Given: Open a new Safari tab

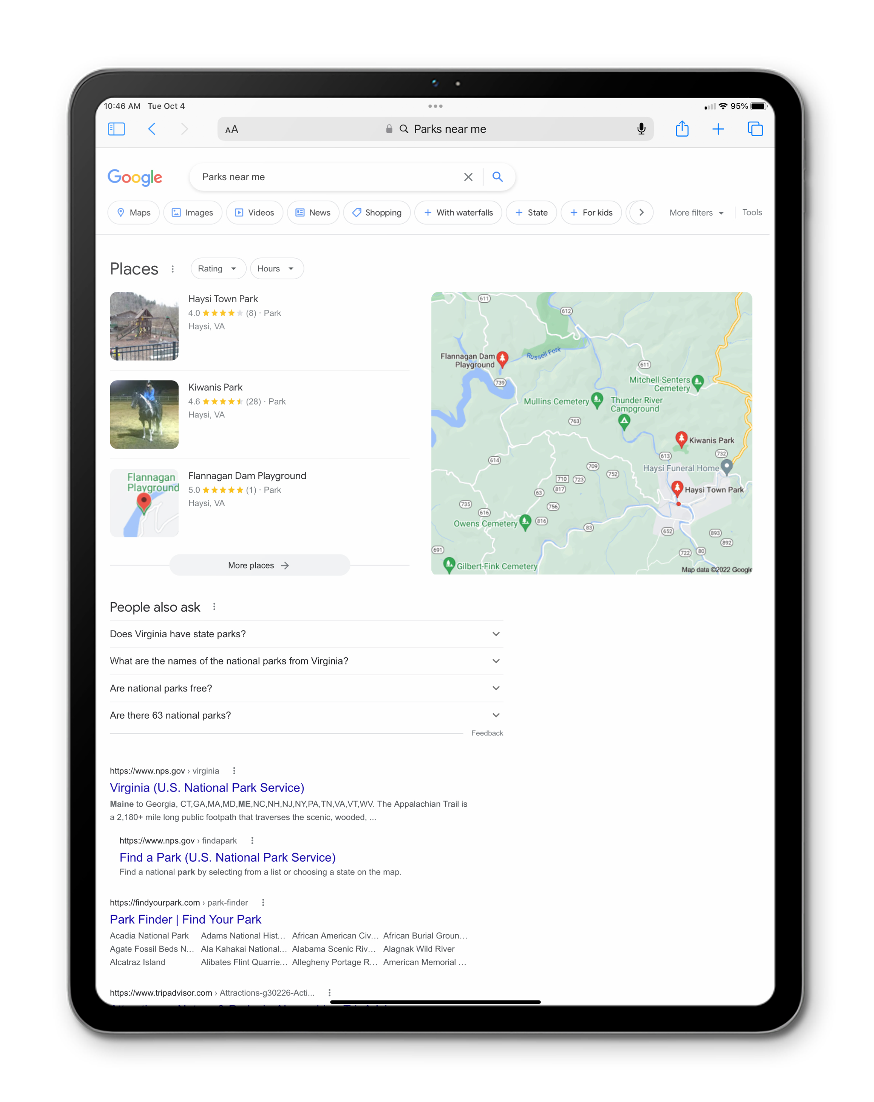Looking at the screenshot, I should tap(718, 129).
